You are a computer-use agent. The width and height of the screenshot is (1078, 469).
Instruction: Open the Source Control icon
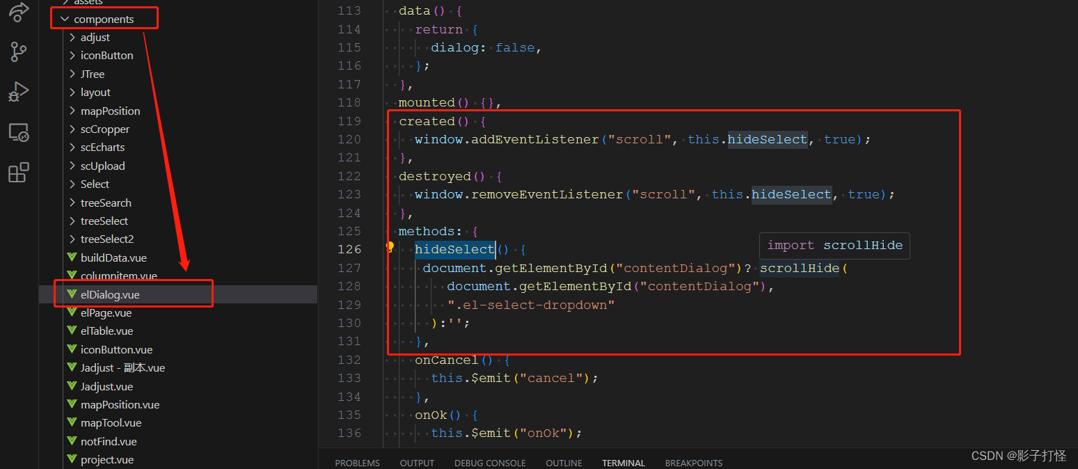(x=18, y=51)
